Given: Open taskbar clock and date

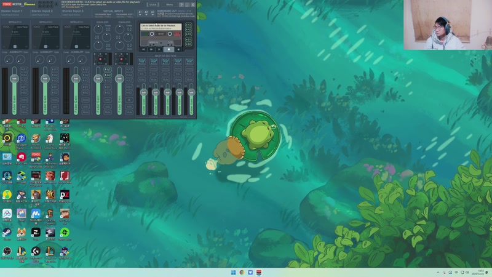Looking at the screenshot, I should [478, 272].
